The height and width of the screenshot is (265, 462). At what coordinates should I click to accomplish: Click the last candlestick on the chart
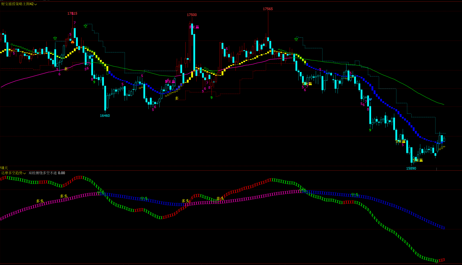(444, 140)
